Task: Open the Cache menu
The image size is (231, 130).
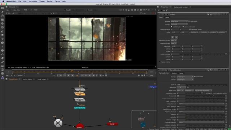Action: coord(57,1)
